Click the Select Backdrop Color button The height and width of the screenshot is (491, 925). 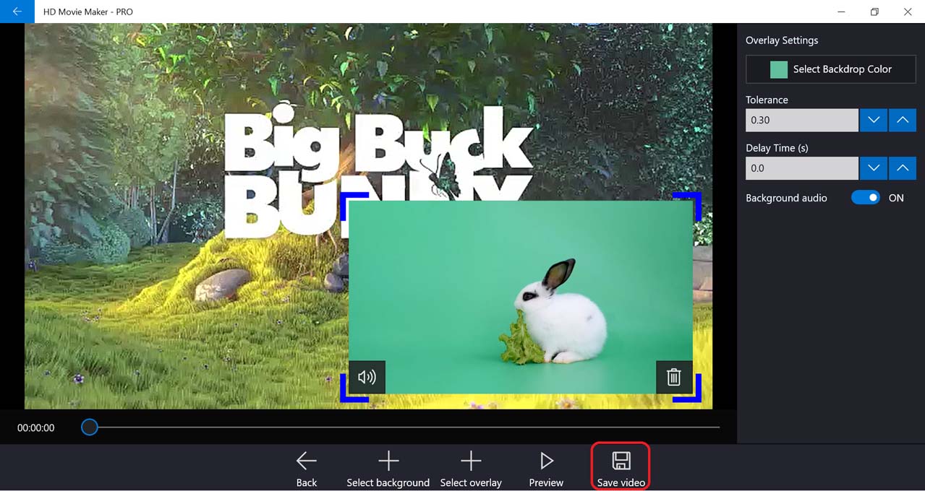click(x=830, y=69)
